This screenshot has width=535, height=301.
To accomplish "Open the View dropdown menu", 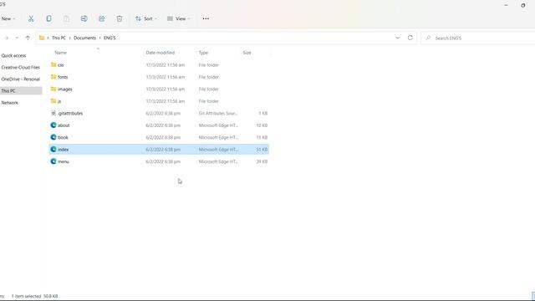I will point(179,18).
